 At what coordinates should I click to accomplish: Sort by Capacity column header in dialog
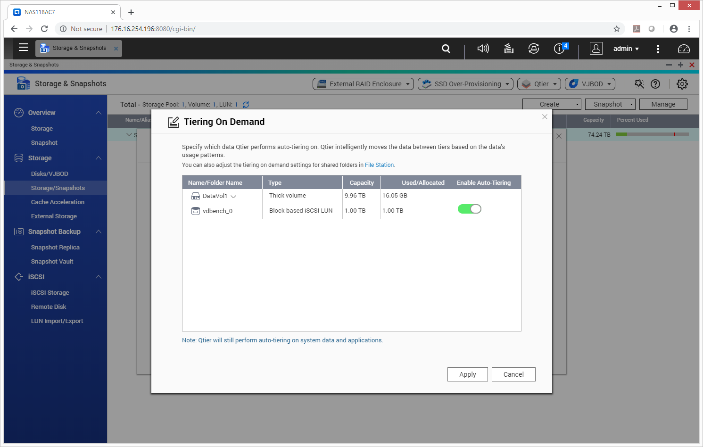pyautogui.click(x=361, y=182)
